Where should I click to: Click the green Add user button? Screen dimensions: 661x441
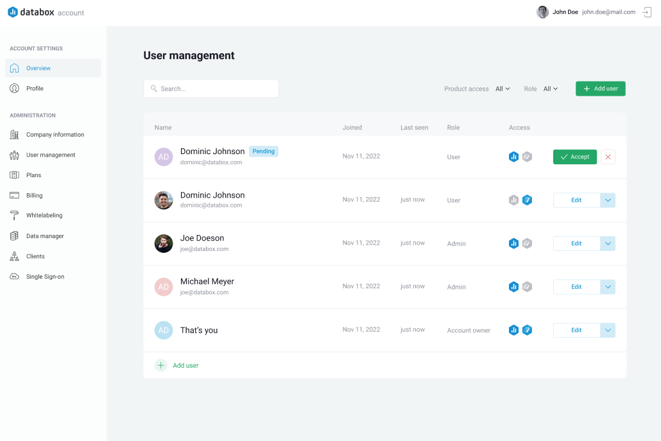coord(600,89)
